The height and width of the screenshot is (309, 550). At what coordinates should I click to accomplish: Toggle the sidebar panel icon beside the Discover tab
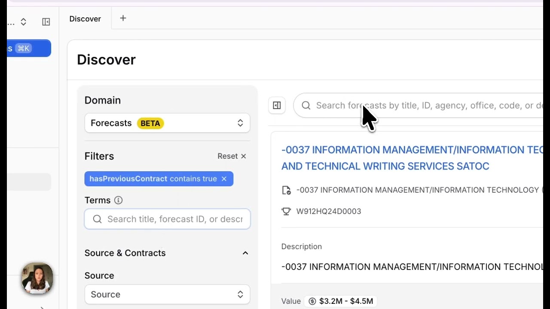pos(46,22)
